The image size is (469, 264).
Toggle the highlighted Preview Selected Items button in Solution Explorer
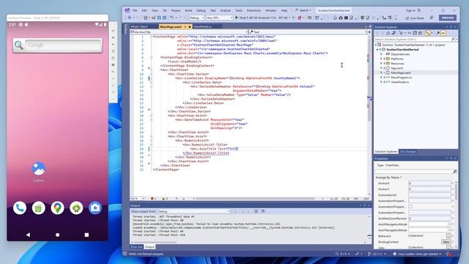pyautogui.click(x=443, y=33)
